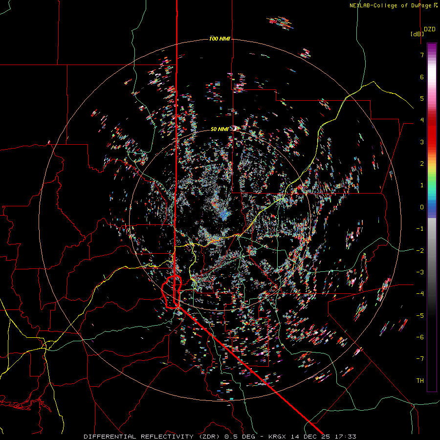Click the 0 value on color scale
The width and height of the screenshot is (440, 440).
[422, 207]
